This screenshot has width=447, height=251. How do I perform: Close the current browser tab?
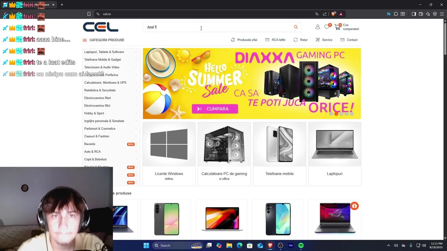point(53,5)
